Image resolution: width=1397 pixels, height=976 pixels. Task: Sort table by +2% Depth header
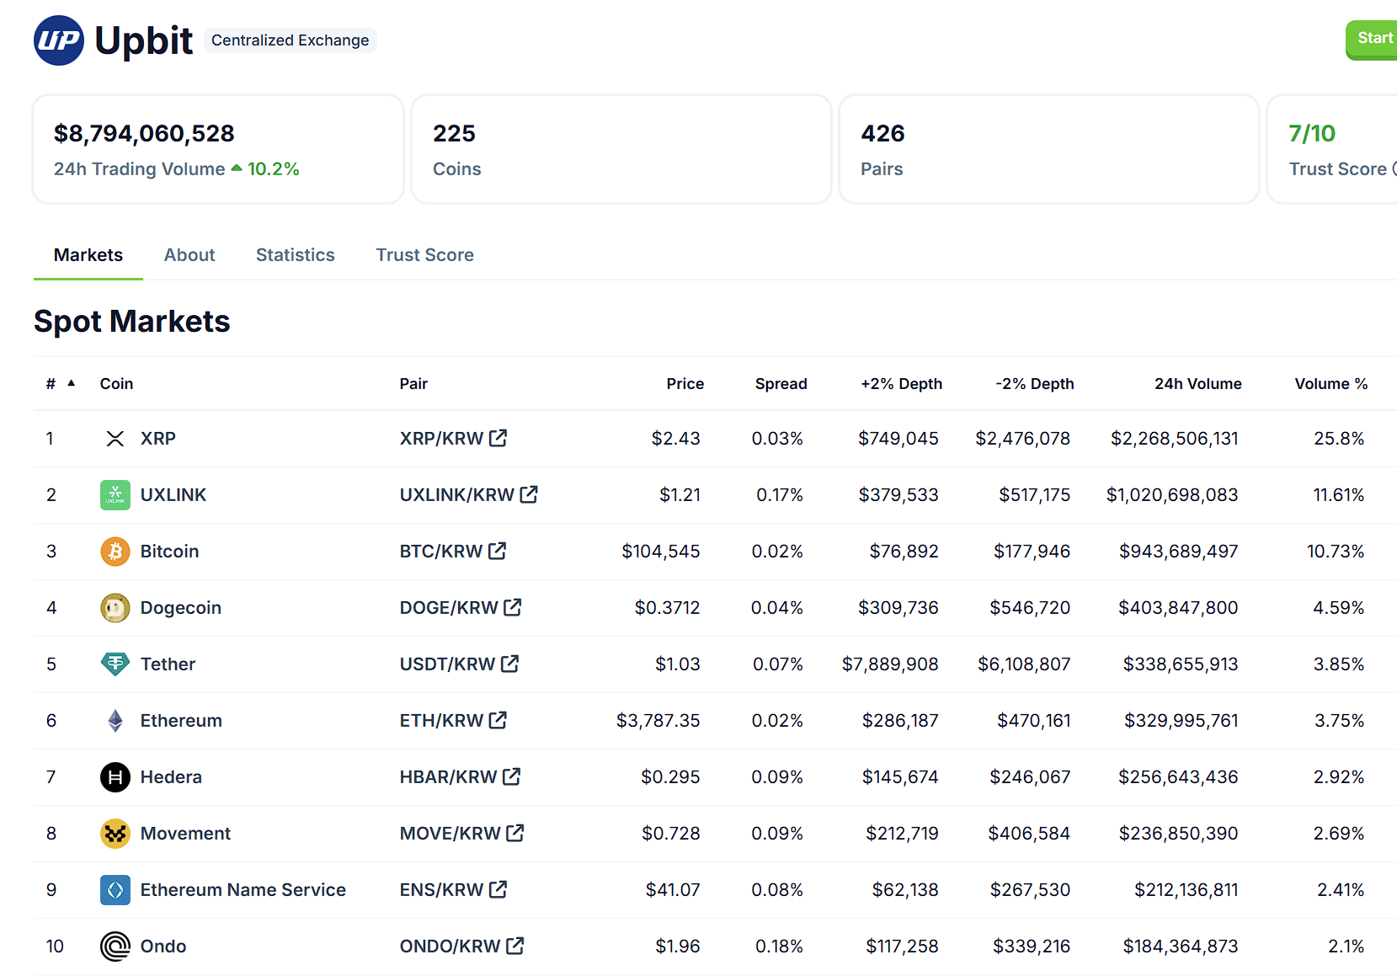pos(902,384)
